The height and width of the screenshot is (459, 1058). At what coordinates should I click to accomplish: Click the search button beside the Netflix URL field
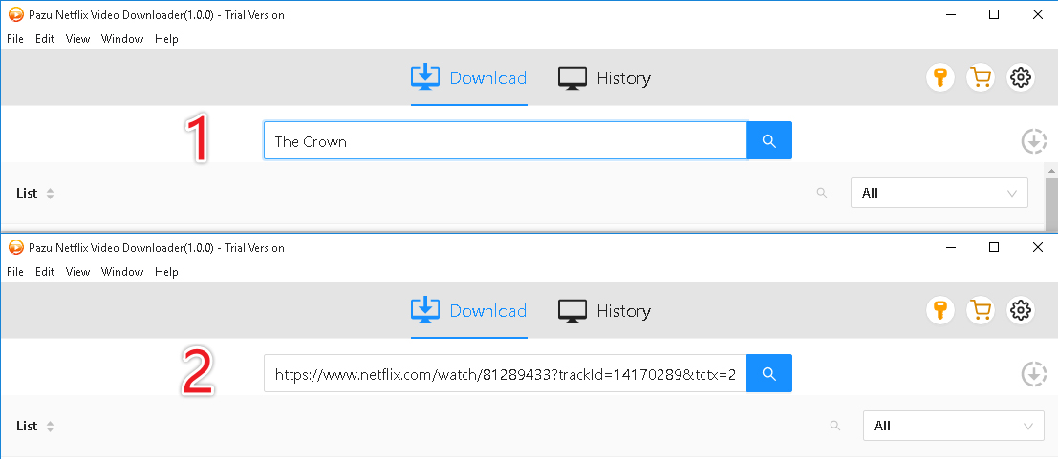tap(769, 373)
